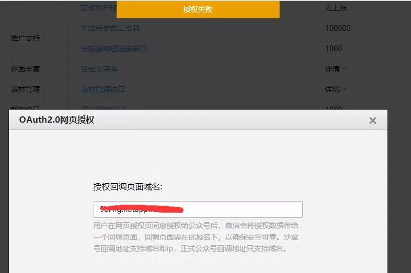
Task: Open the partly covered 获取用户 link
Action: tap(98, 8)
